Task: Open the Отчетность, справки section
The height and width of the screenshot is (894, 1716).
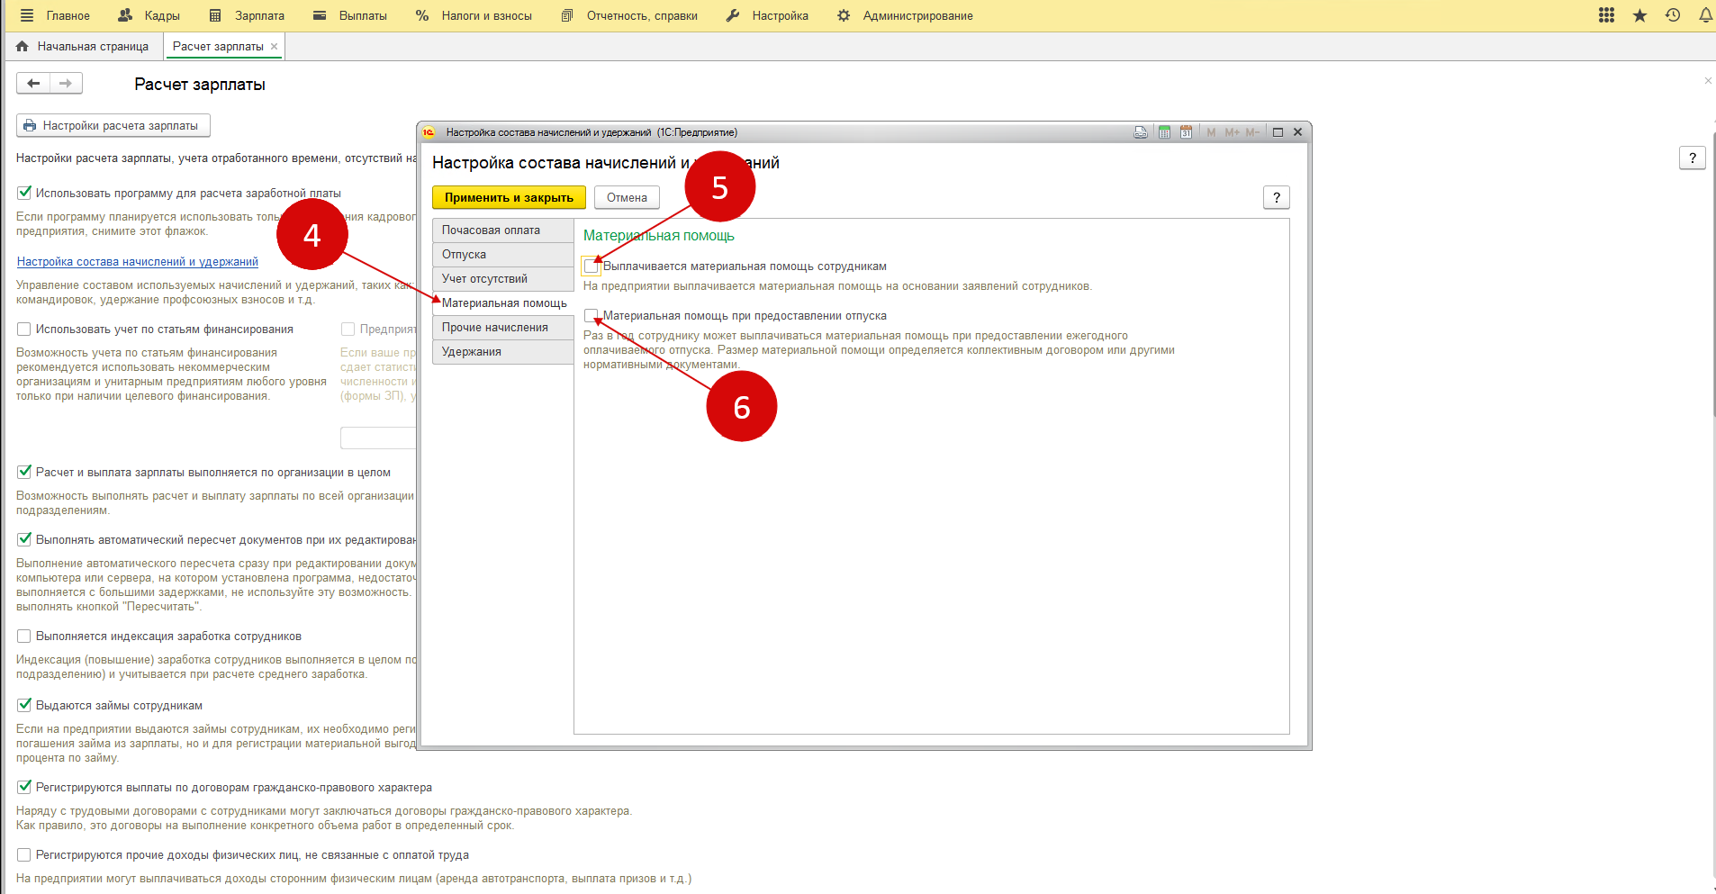Action: coord(629,15)
